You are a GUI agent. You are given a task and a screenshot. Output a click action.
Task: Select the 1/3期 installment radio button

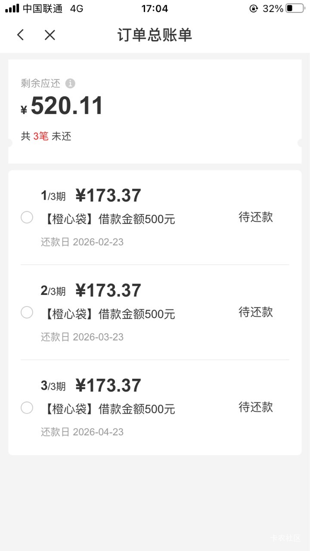27,218
